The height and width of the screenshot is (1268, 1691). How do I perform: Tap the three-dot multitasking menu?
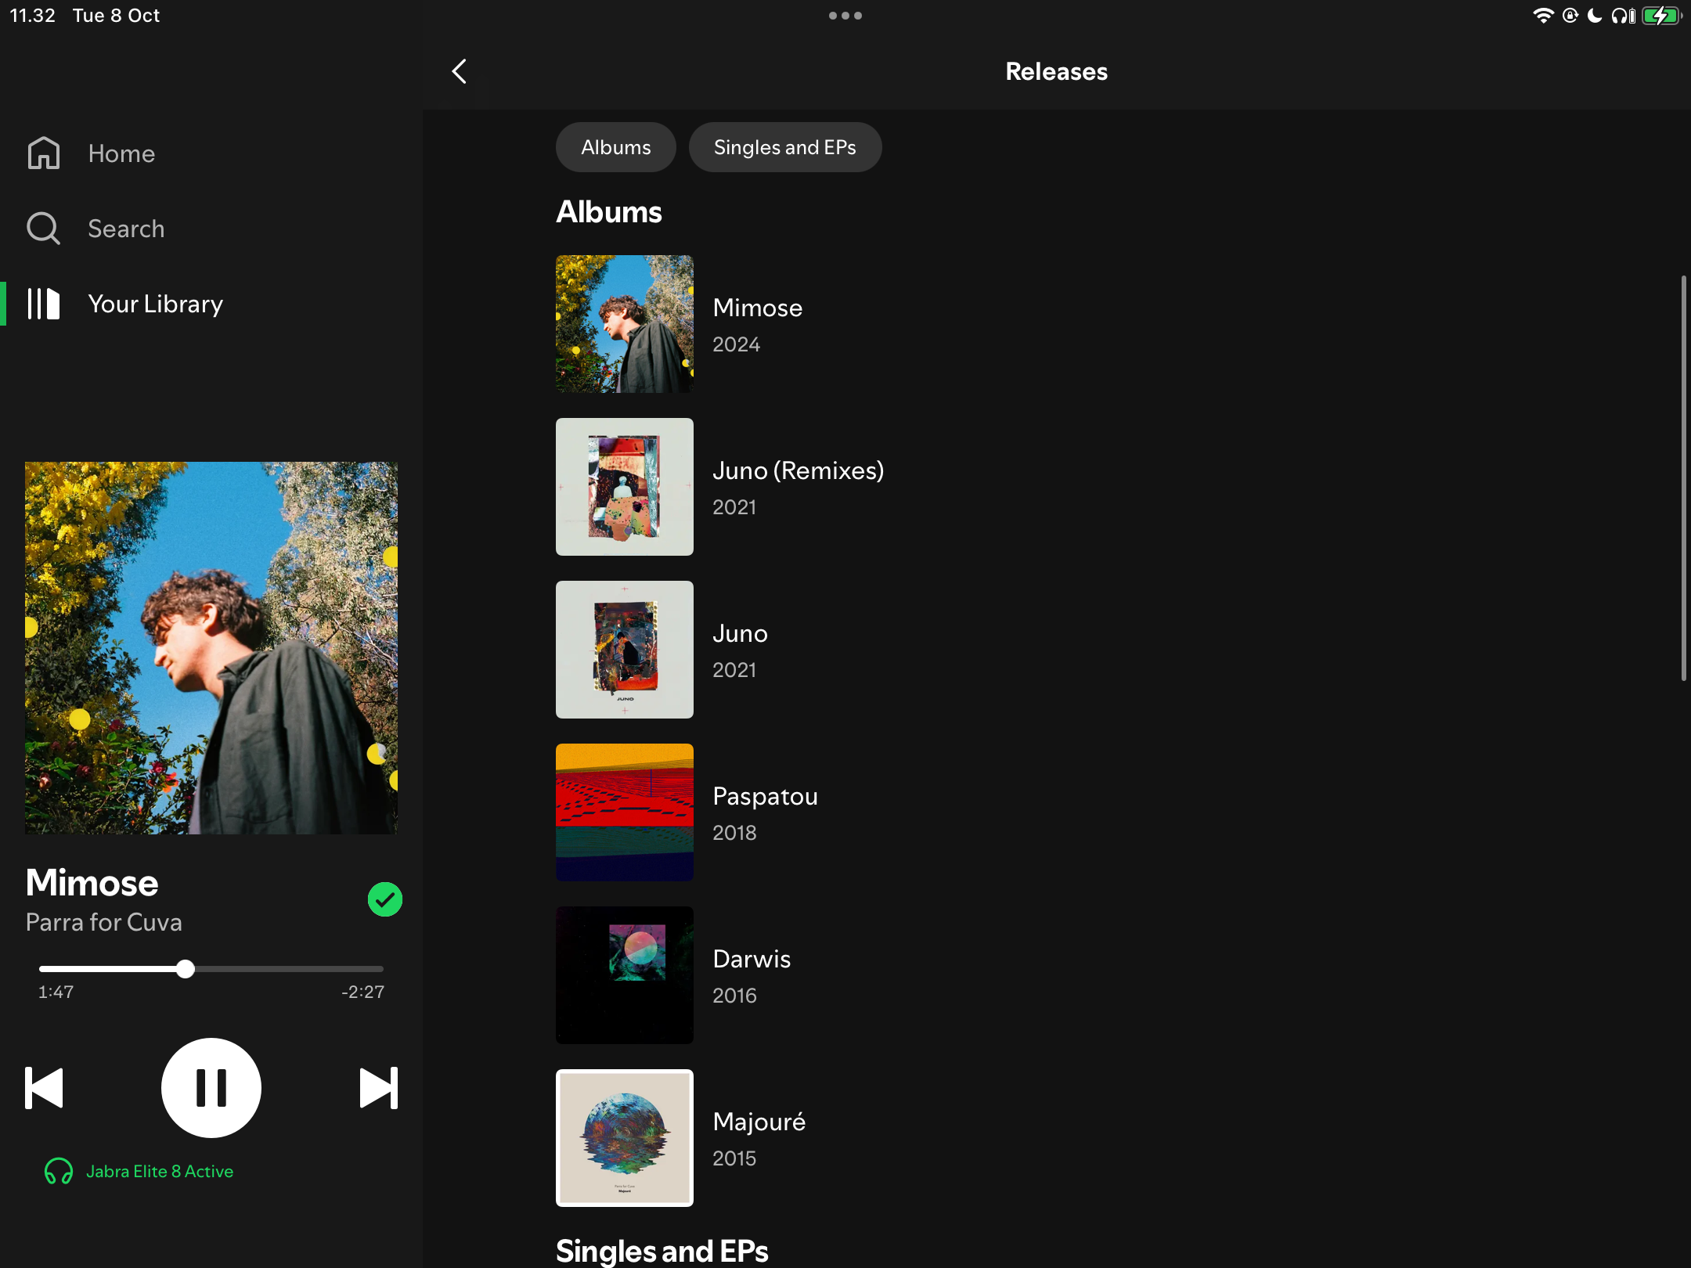[x=845, y=16]
